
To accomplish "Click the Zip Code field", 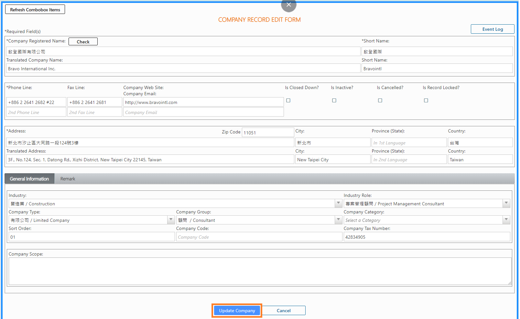I will pos(267,132).
